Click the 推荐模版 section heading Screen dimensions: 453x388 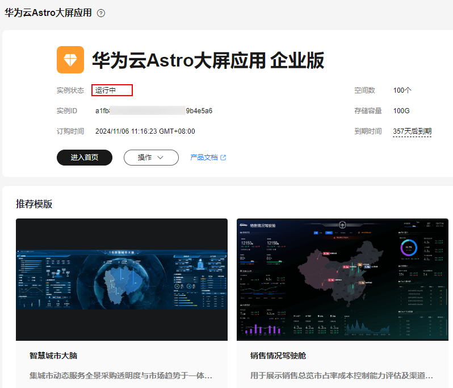point(34,204)
